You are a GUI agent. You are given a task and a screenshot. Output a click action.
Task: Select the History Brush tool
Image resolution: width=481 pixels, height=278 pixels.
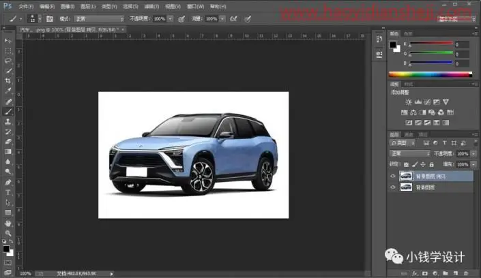pos(8,132)
